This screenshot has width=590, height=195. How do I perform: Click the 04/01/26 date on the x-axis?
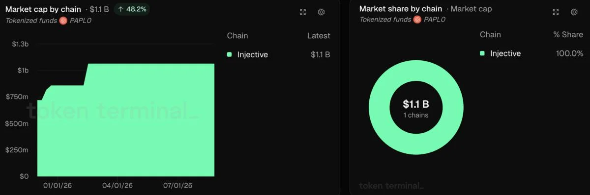click(118, 185)
